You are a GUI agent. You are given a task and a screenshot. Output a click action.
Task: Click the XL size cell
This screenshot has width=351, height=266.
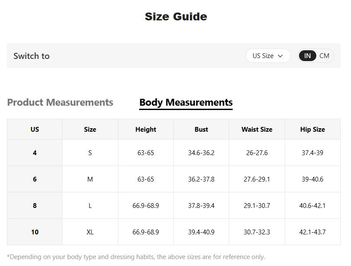click(x=90, y=232)
